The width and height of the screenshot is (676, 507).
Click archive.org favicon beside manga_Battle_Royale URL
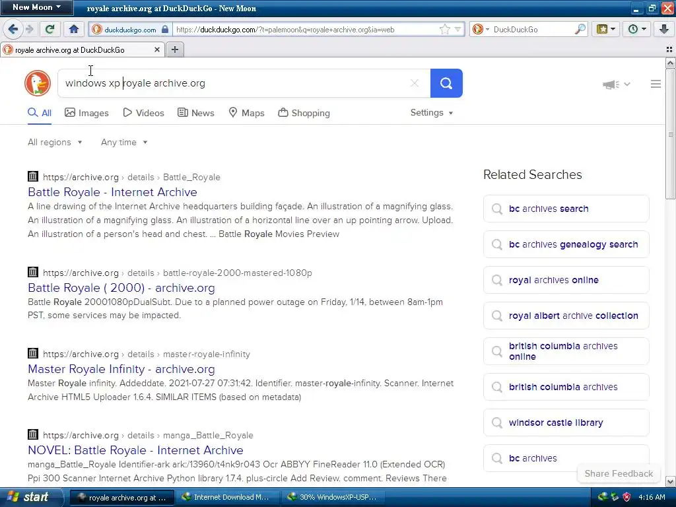pos(33,434)
